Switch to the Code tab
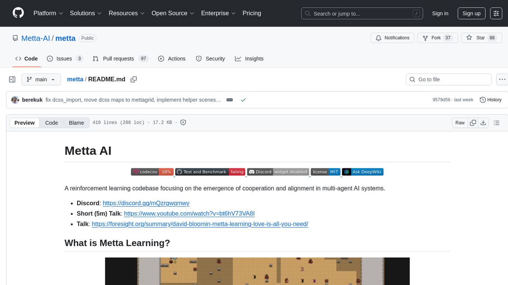This screenshot has height=285, width=508. [27, 59]
